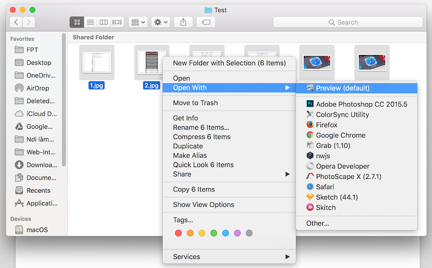Screen dimensions: 432x268
Task: Select Move to Trash from the menu
Action: 194,103
